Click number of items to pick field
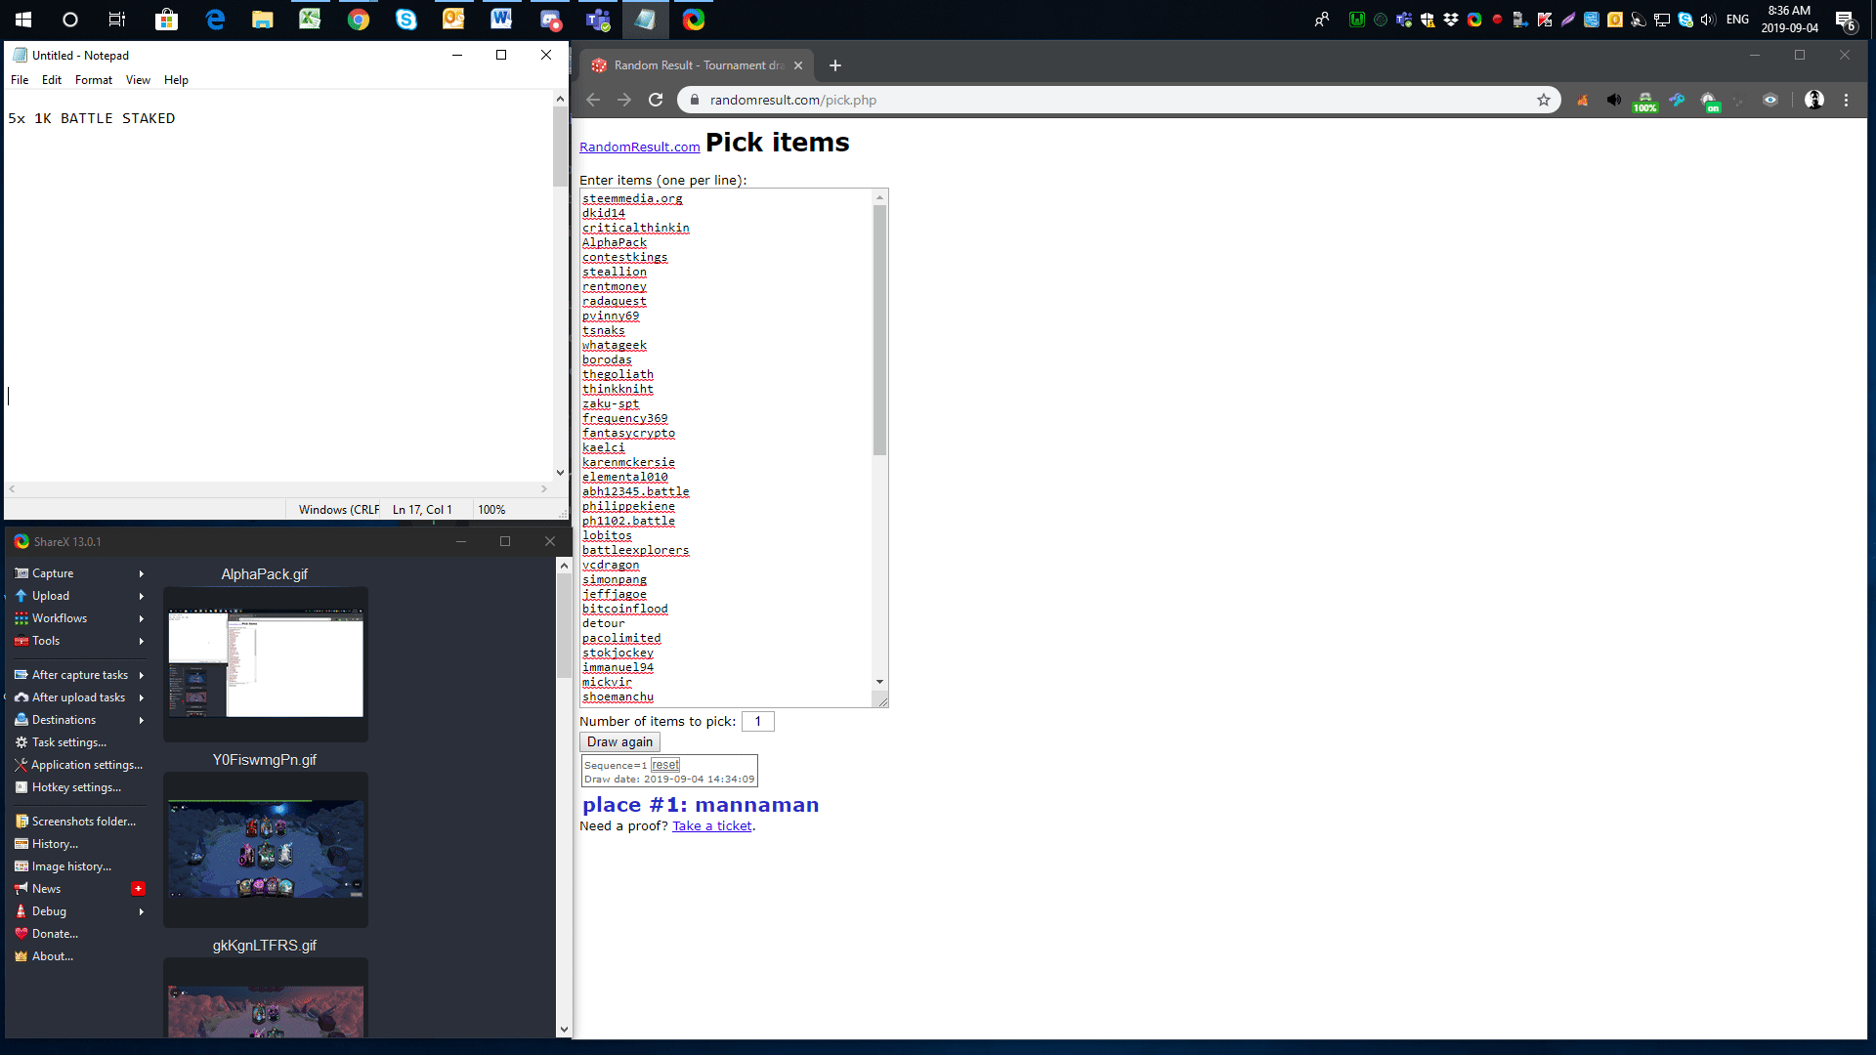Viewport: 1876px width, 1055px height. [x=758, y=722]
